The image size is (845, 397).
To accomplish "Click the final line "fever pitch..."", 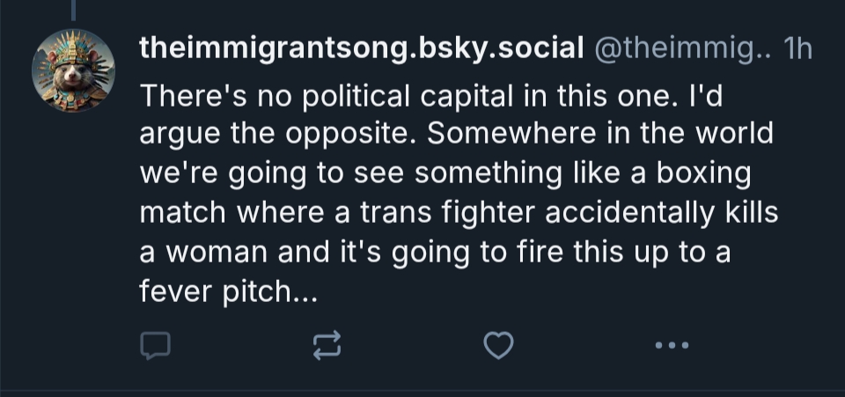I will point(227,291).
